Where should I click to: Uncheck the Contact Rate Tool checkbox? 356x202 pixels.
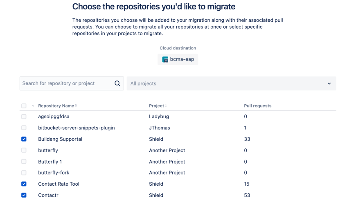(24, 184)
